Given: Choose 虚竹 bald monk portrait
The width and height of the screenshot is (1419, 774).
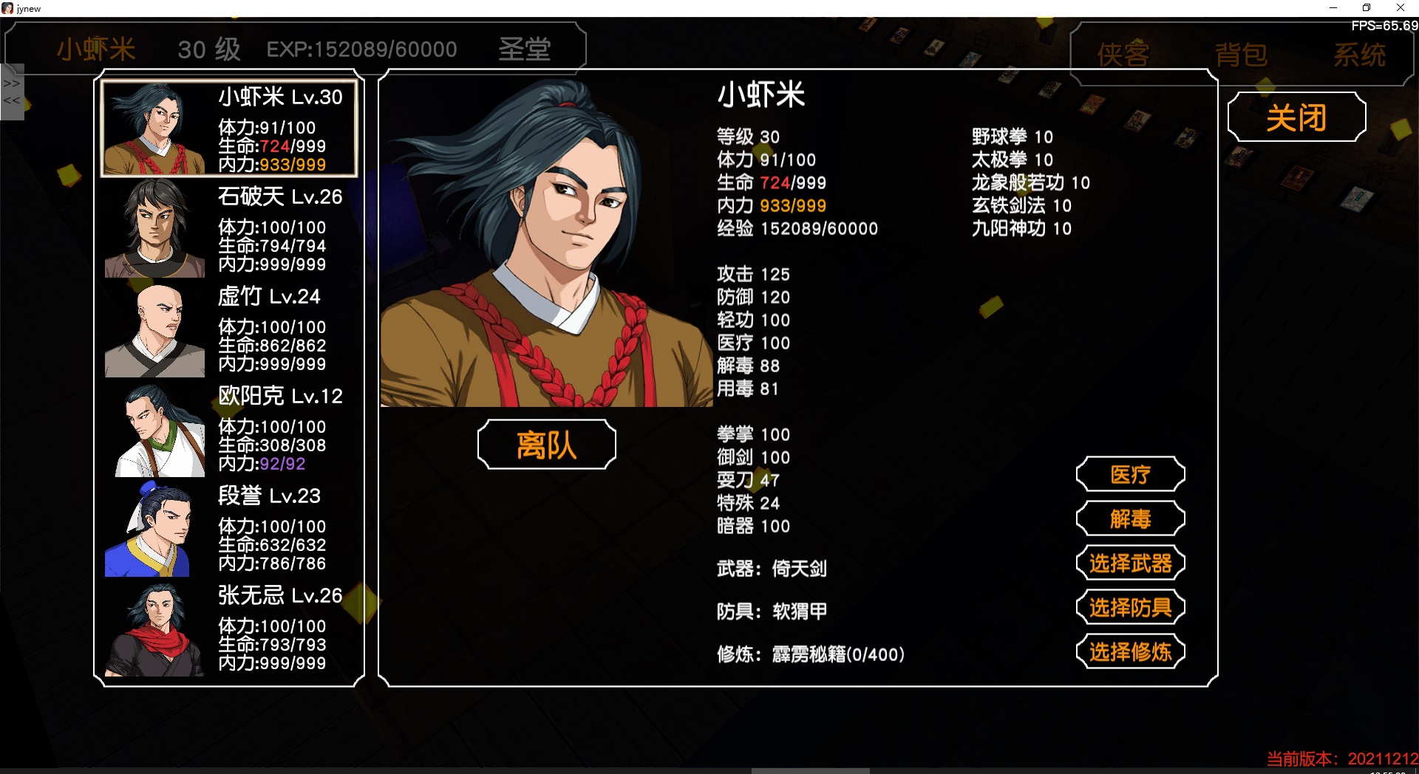Looking at the screenshot, I should tap(154, 329).
